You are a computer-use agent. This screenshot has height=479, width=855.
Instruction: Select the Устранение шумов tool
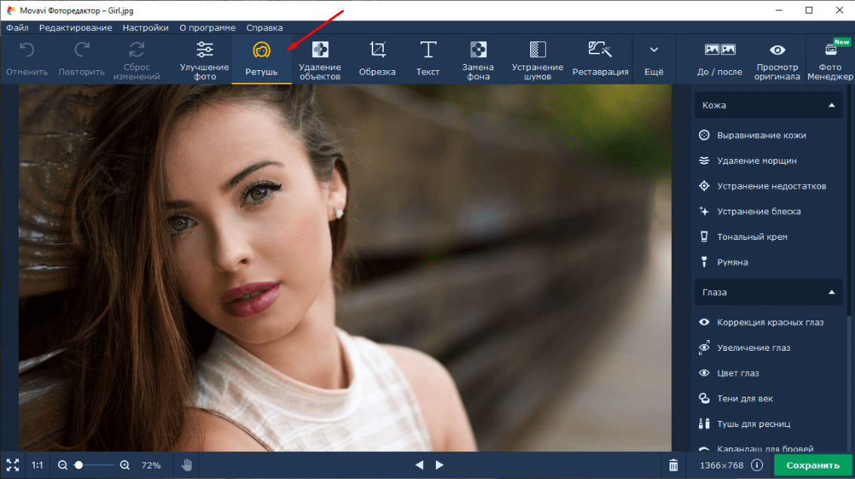tap(537, 60)
